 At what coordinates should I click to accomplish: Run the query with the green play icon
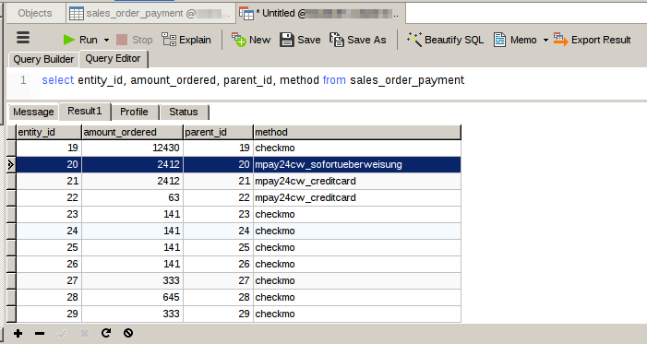click(x=69, y=40)
